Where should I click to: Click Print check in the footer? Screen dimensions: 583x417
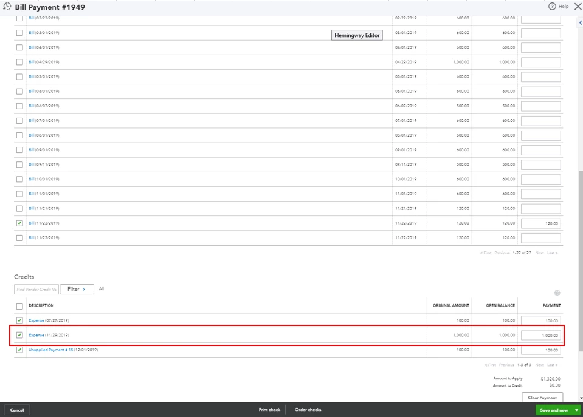coord(269,410)
